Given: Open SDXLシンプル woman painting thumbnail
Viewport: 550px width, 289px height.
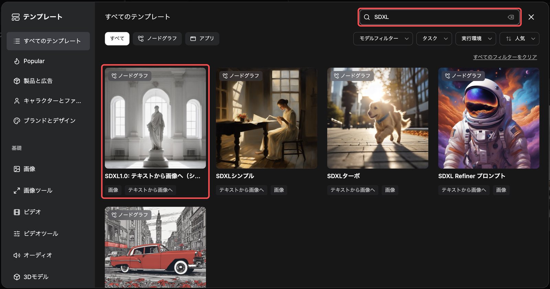Looking at the screenshot, I should point(266,118).
